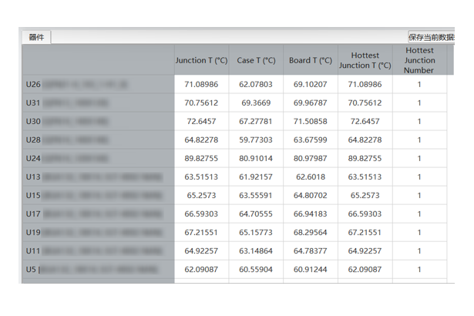This screenshot has width=474, height=316.
Task: Select the Hottest Junction T (°C) header
Action: click(x=365, y=60)
